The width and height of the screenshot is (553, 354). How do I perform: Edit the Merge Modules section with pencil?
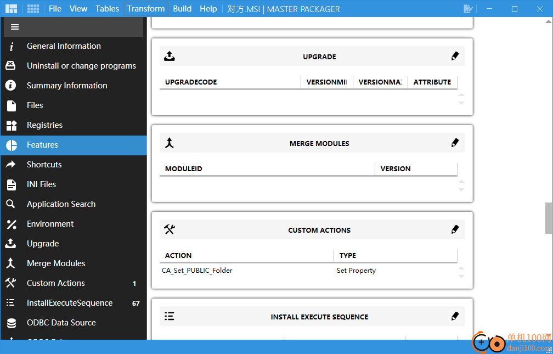[455, 143]
